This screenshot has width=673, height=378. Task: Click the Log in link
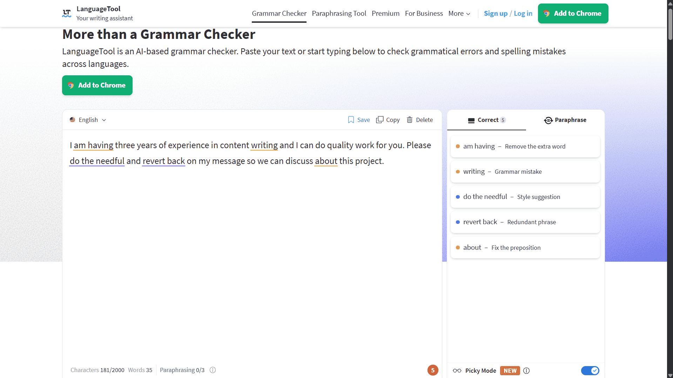[x=523, y=13]
